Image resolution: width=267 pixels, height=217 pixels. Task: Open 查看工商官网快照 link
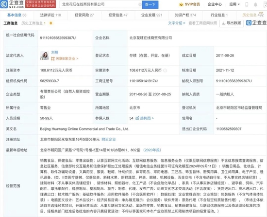tap(202, 23)
